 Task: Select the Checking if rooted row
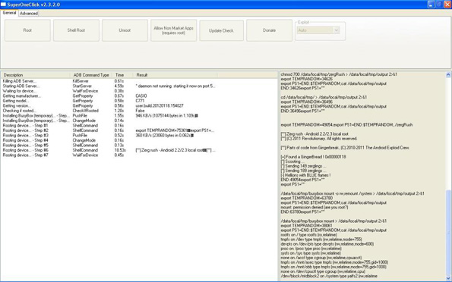(x=109, y=111)
